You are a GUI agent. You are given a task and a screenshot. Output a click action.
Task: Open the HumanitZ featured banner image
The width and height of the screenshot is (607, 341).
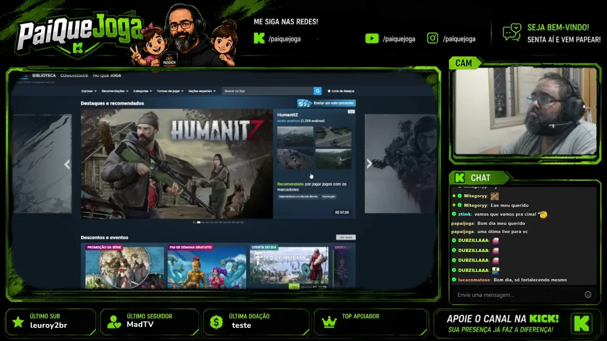[177, 164]
